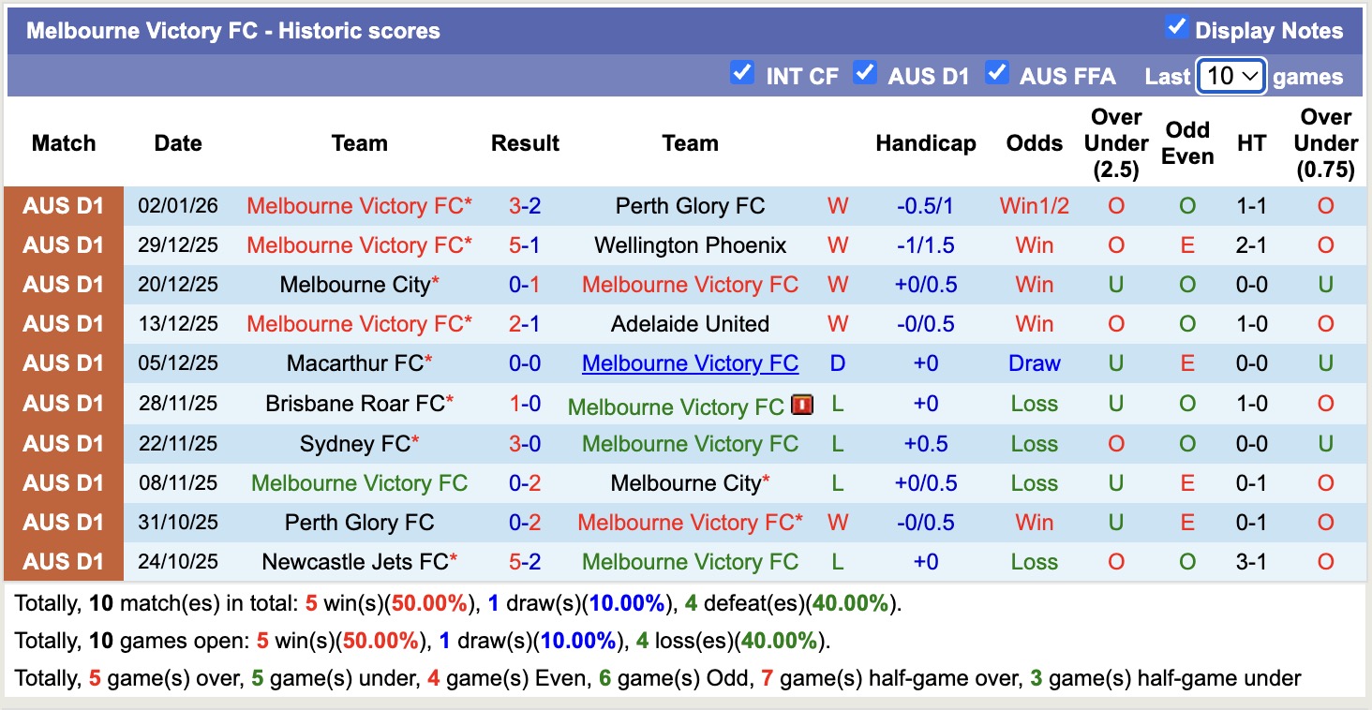Click the Perth Glory FC team name

point(690,206)
